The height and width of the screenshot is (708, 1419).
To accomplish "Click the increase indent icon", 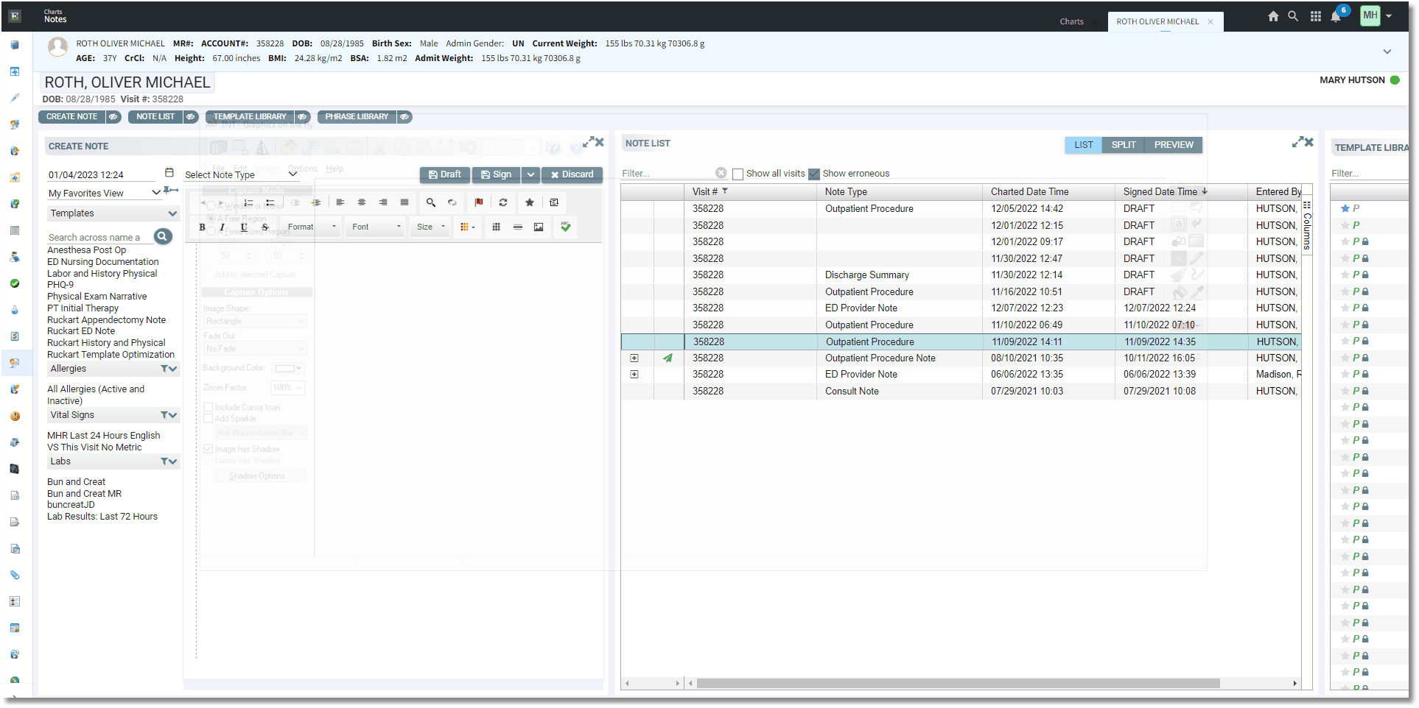I will [316, 202].
